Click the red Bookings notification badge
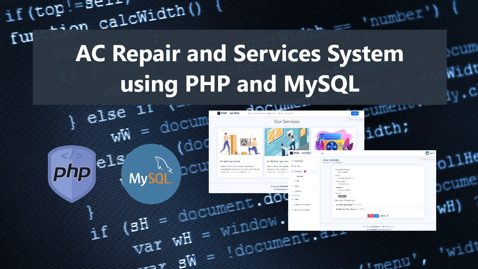This screenshot has width=478, height=269. point(305,171)
